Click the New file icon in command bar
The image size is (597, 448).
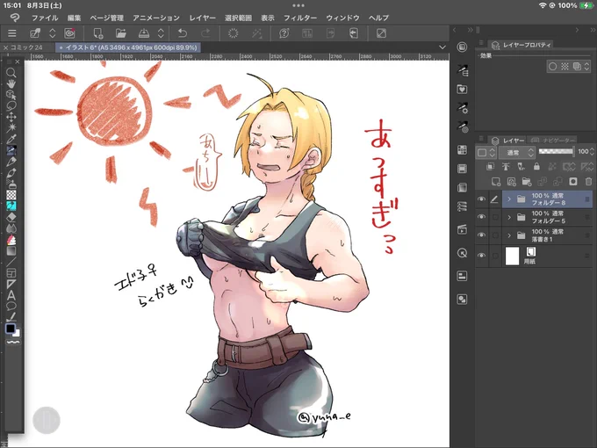(x=98, y=33)
